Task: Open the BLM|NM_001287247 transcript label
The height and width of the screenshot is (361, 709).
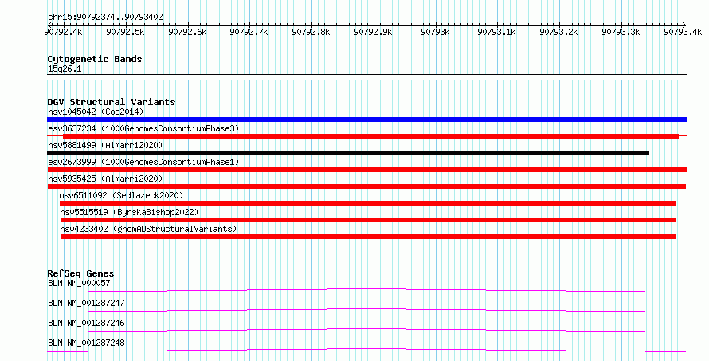Action: click(x=86, y=303)
